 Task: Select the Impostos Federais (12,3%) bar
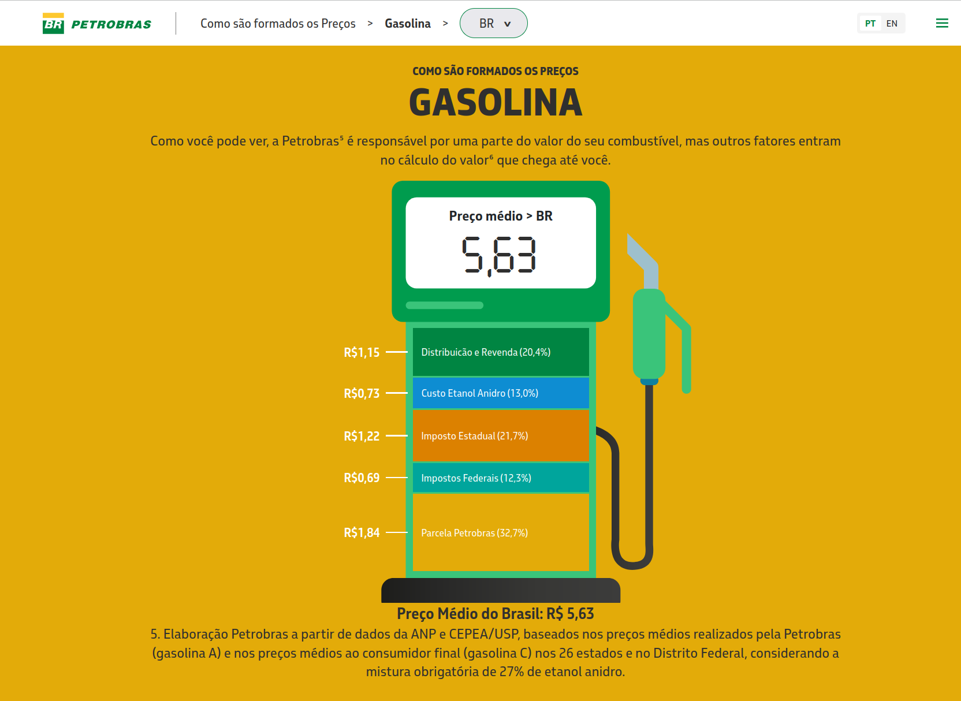coord(501,478)
